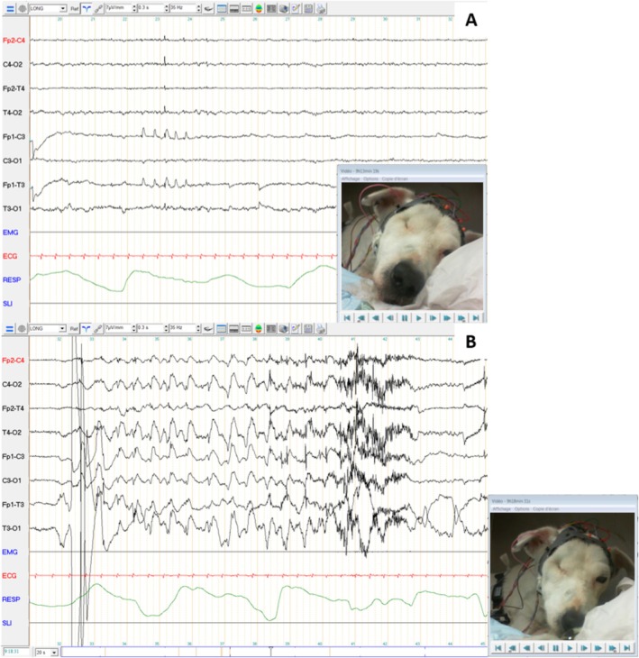This screenshot has width=639, height=658.
Task: Click the chain link icon in panel A toolbar
Action: coord(98,8)
